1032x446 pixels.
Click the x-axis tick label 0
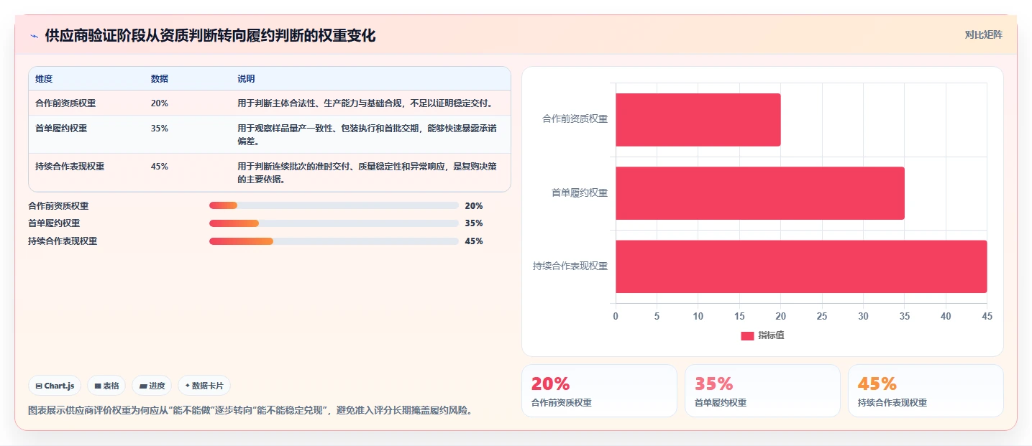(616, 316)
